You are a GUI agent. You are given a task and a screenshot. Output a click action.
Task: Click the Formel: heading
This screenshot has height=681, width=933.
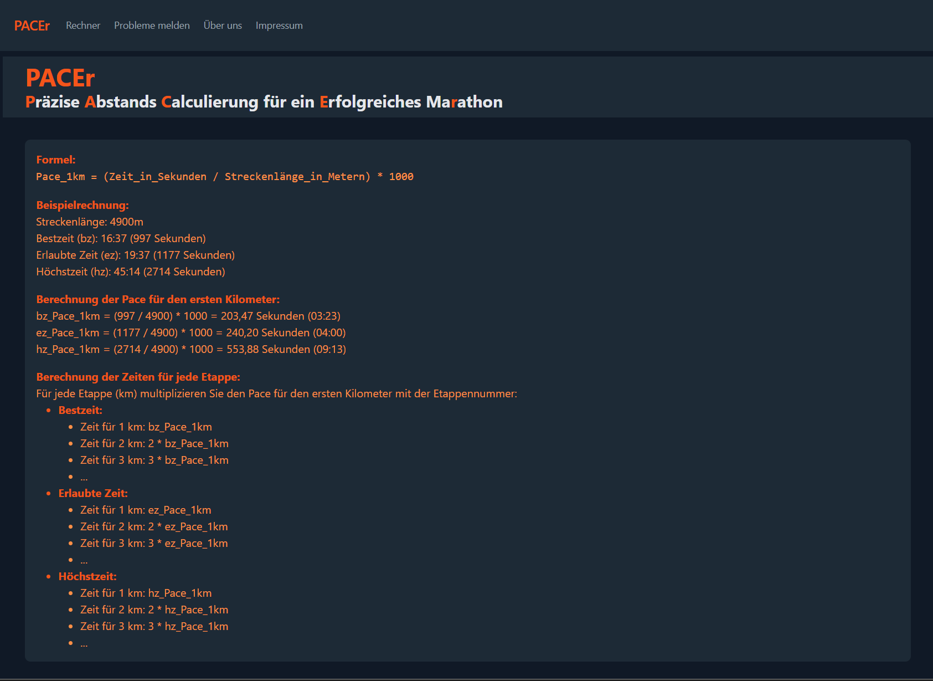click(x=56, y=160)
